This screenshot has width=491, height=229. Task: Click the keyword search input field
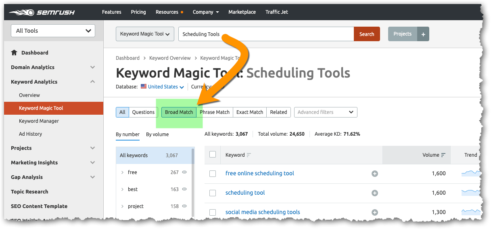coord(266,34)
